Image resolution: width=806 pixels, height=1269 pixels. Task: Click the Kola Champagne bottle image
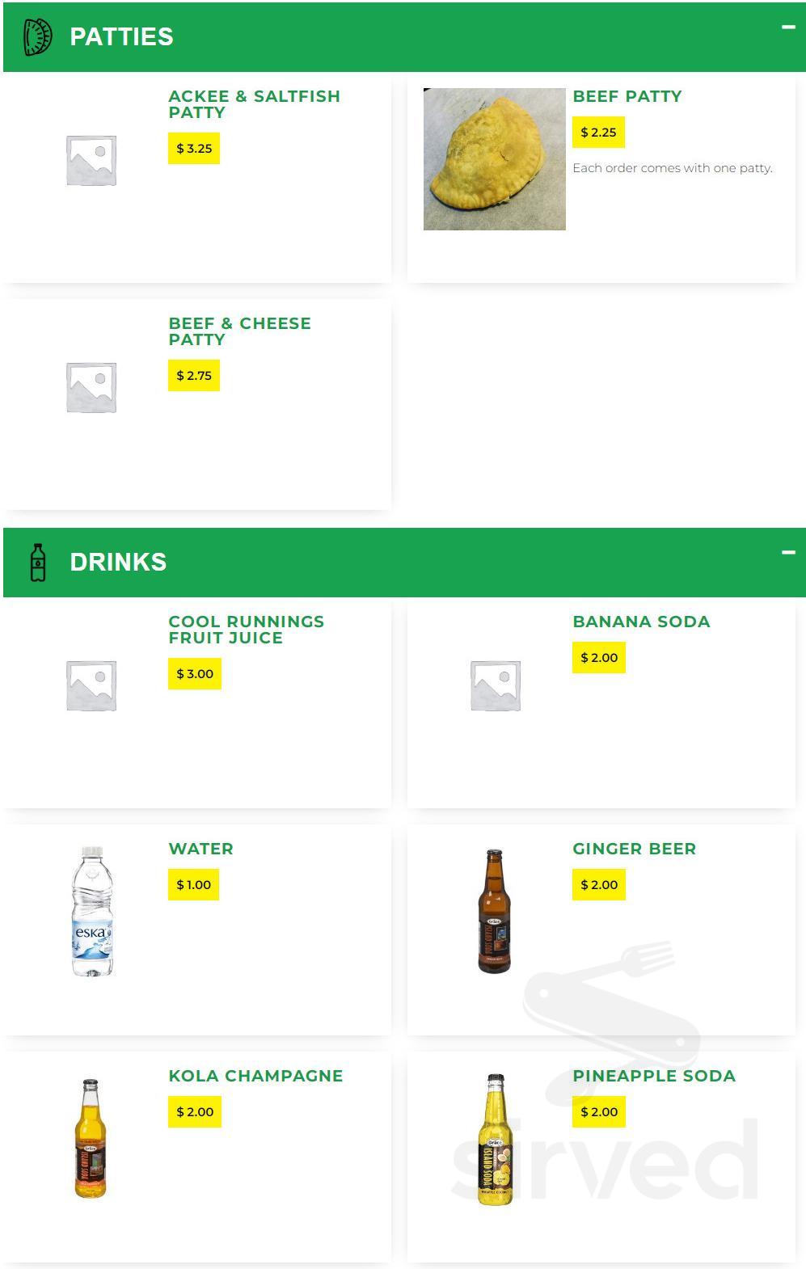click(91, 1138)
